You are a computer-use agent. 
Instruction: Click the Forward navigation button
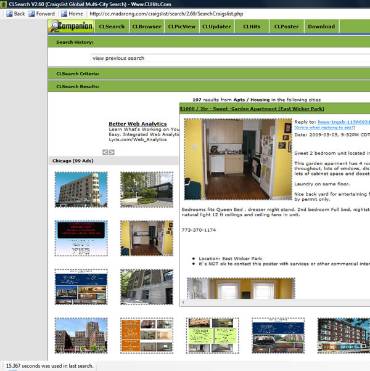point(41,14)
